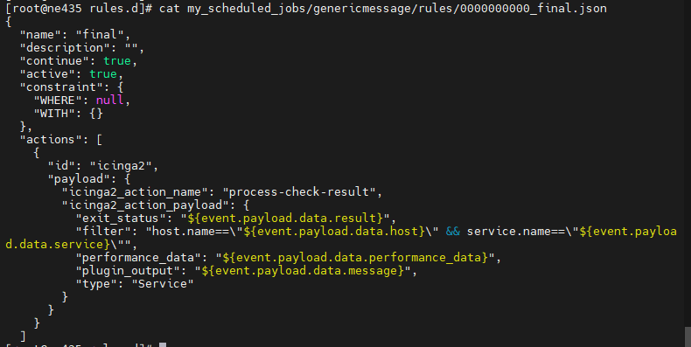
Task: Click the ${event.payload.data.performance_data} value
Action: tap(356, 258)
